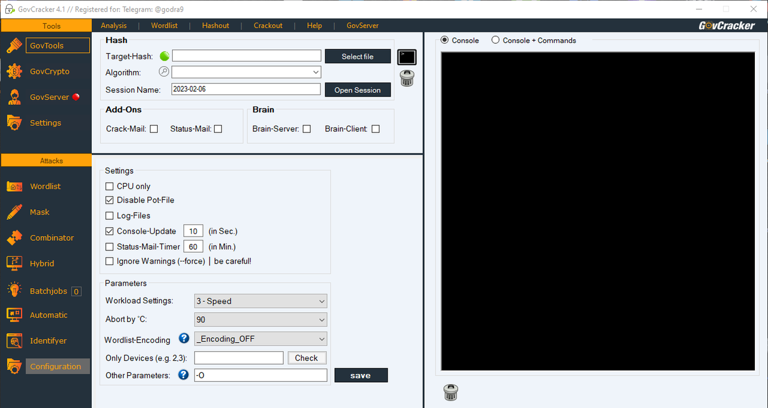Viewport: 768px width, 408px height.
Task: Click the Algorithm search magnifier icon
Action: [x=164, y=72]
